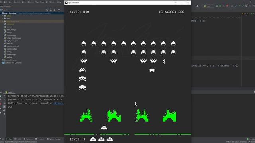
Task: Hide the Project panel with the minus icon
Action: click(63, 10)
